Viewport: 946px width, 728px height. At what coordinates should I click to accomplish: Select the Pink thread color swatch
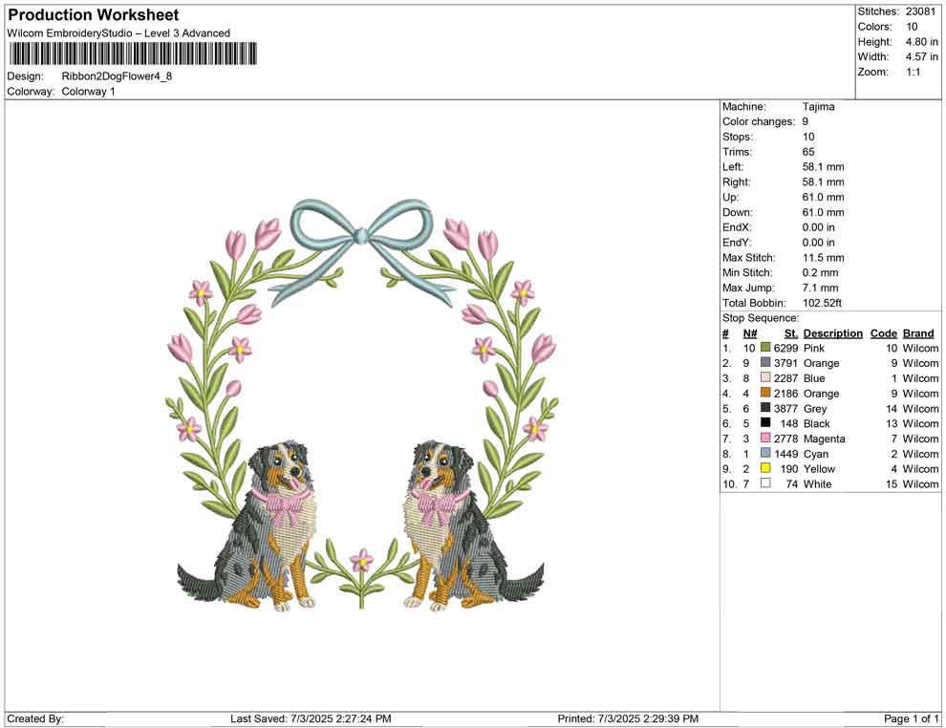click(764, 348)
